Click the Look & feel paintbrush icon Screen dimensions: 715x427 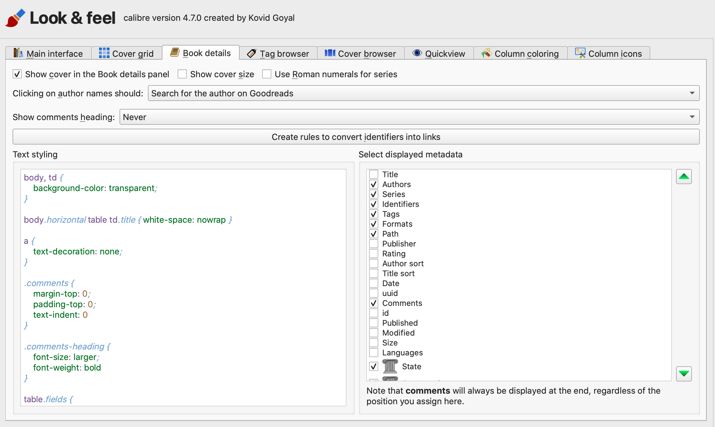(15, 18)
